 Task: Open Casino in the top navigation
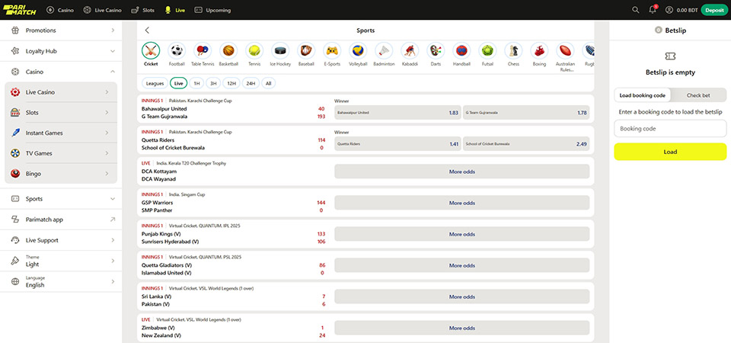[60, 10]
